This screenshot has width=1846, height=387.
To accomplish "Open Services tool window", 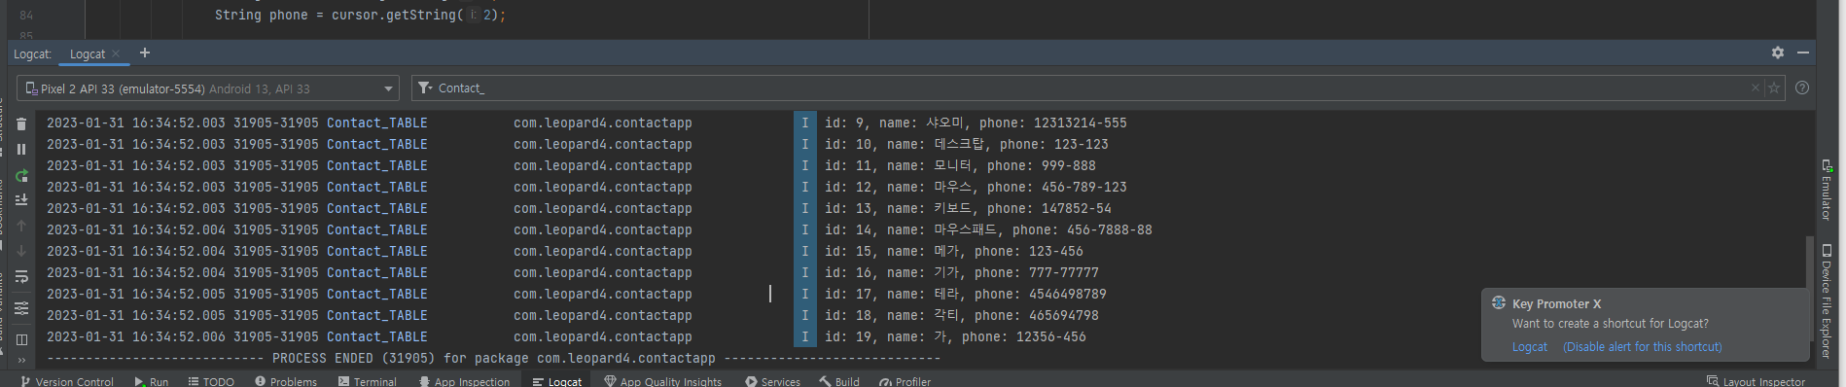I will pyautogui.click(x=772, y=381).
